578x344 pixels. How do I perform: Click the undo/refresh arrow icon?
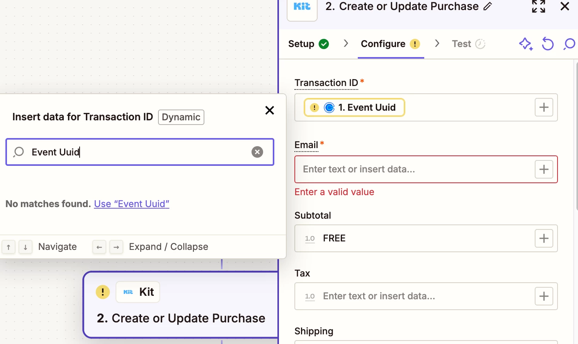click(547, 44)
